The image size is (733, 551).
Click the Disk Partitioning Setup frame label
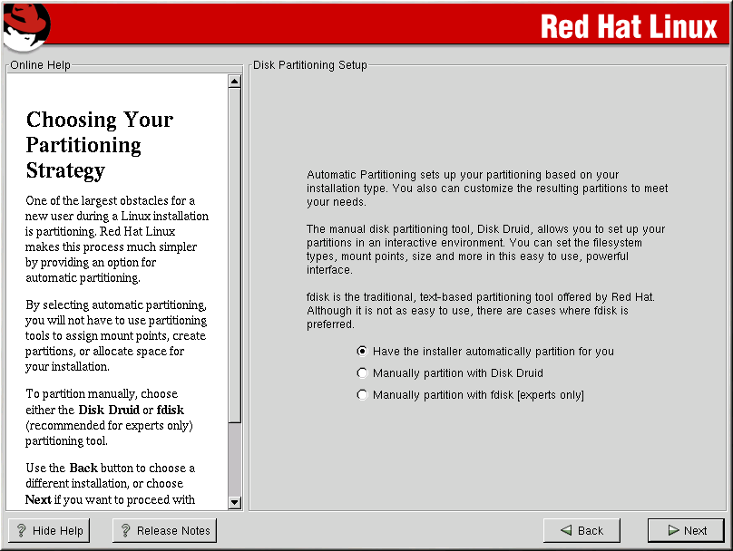(309, 65)
